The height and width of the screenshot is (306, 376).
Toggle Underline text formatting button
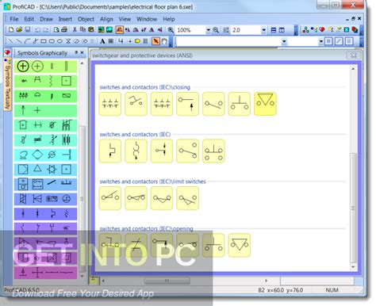click(349, 41)
